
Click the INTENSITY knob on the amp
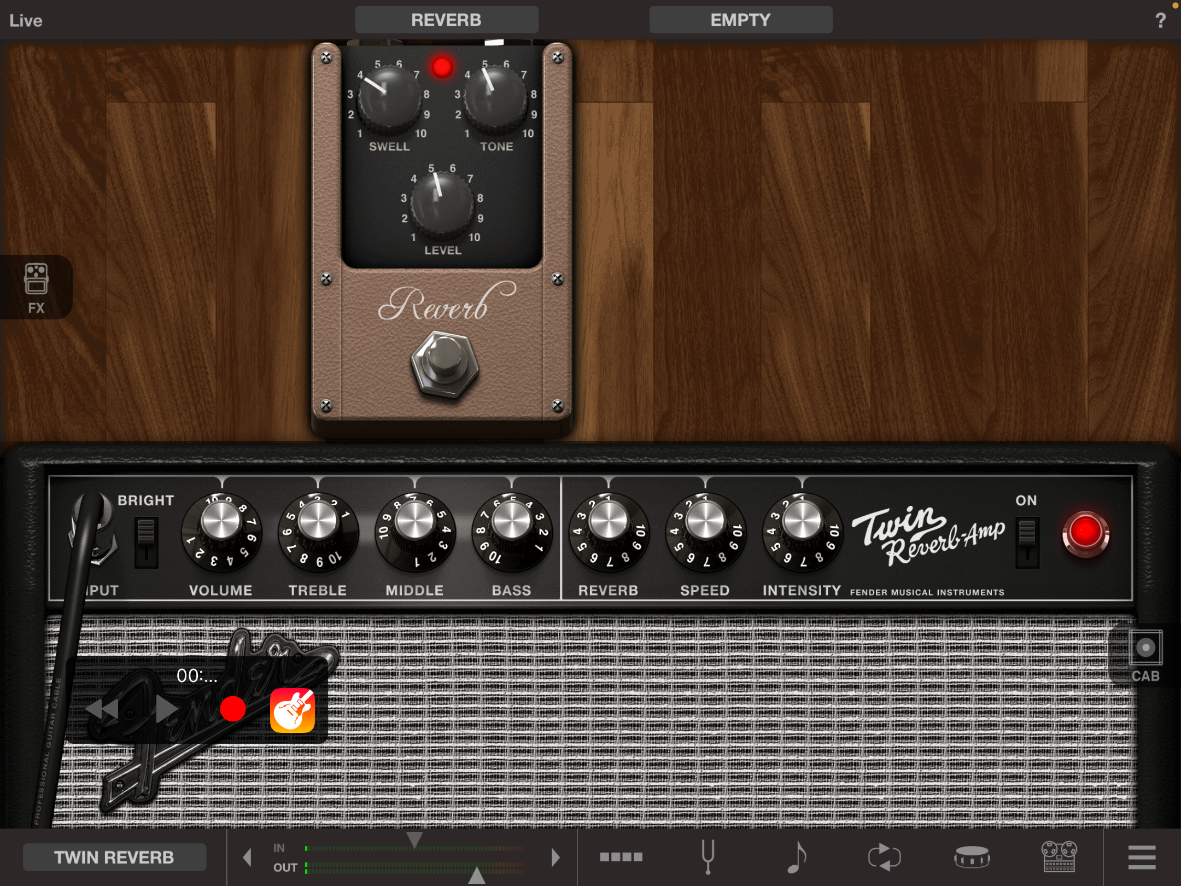click(802, 533)
